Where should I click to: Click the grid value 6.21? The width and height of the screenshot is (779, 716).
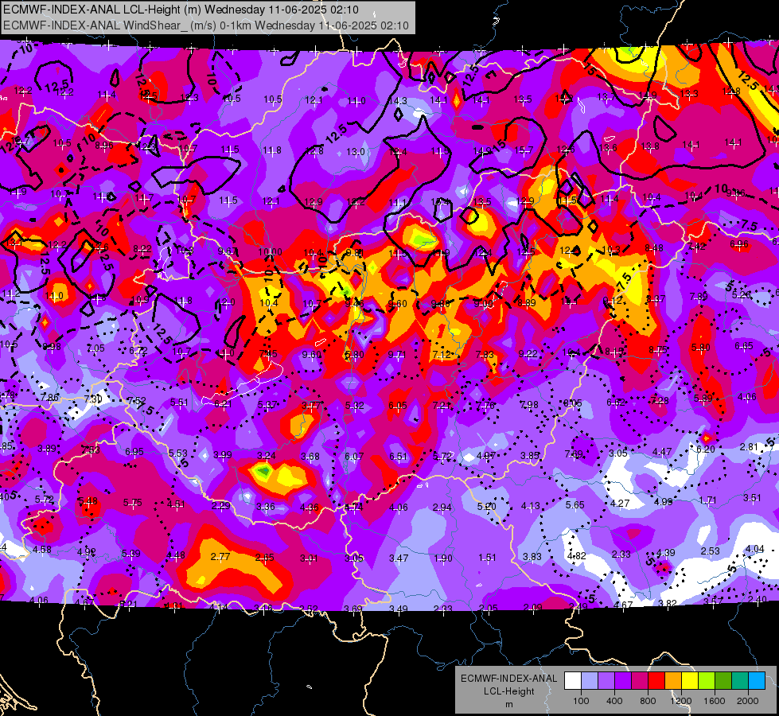tap(223, 404)
